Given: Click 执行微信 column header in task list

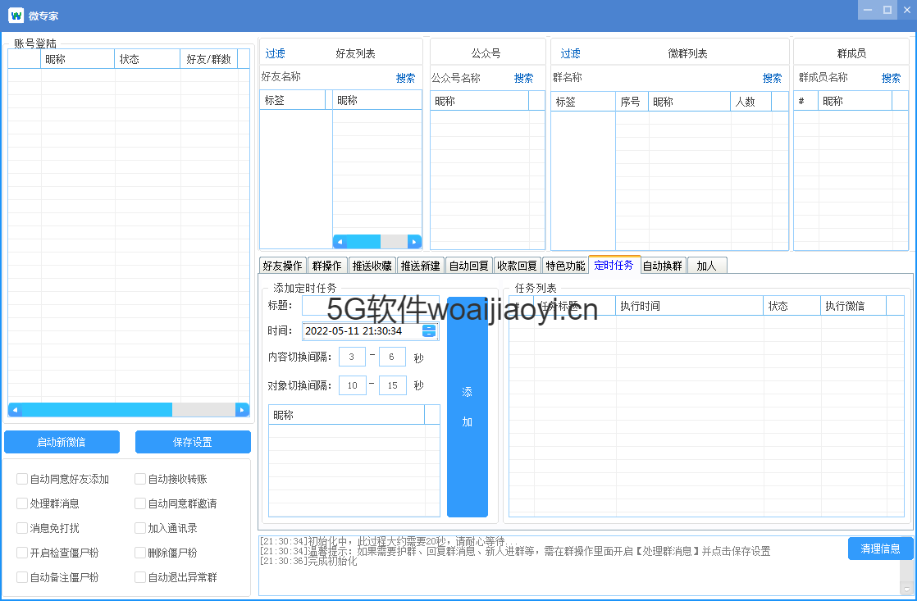Looking at the screenshot, I should pos(854,306).
